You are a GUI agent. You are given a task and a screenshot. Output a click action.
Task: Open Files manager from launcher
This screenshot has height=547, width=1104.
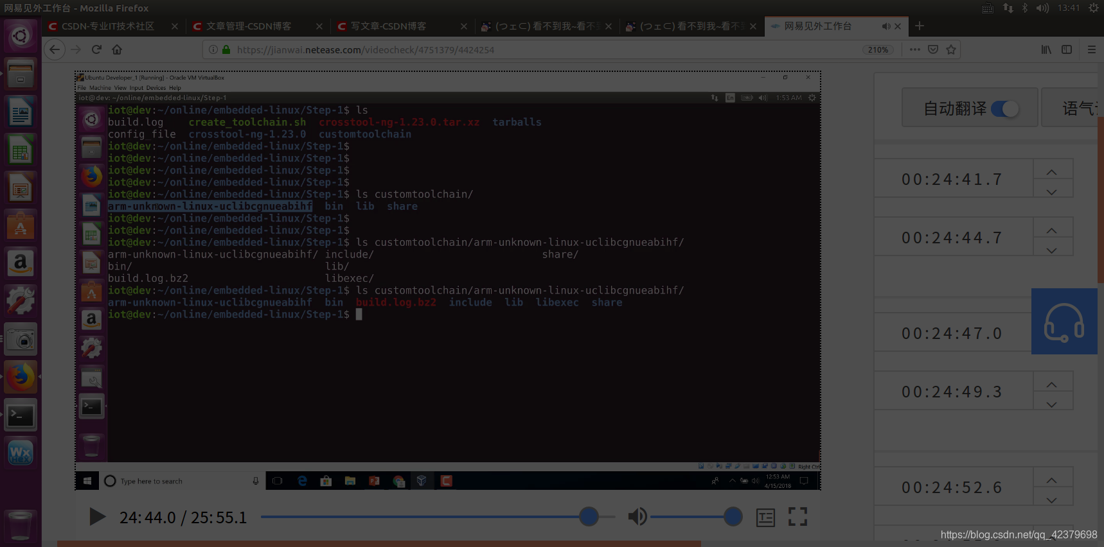(x=21, y=74)
